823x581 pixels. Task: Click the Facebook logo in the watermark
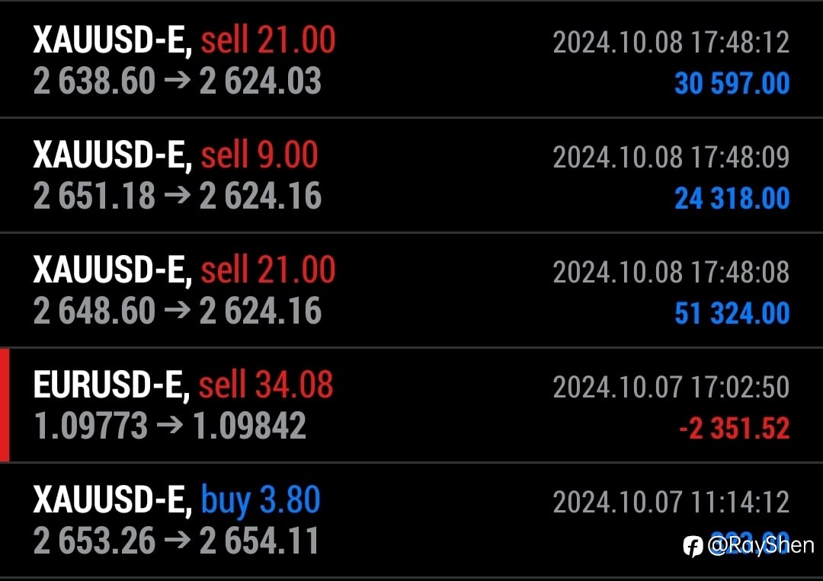(693, 547)
